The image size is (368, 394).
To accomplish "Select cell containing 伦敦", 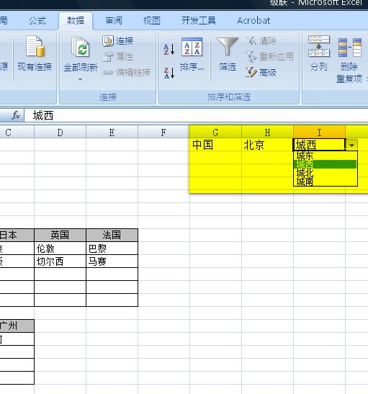I will click(x=60, y=249).
